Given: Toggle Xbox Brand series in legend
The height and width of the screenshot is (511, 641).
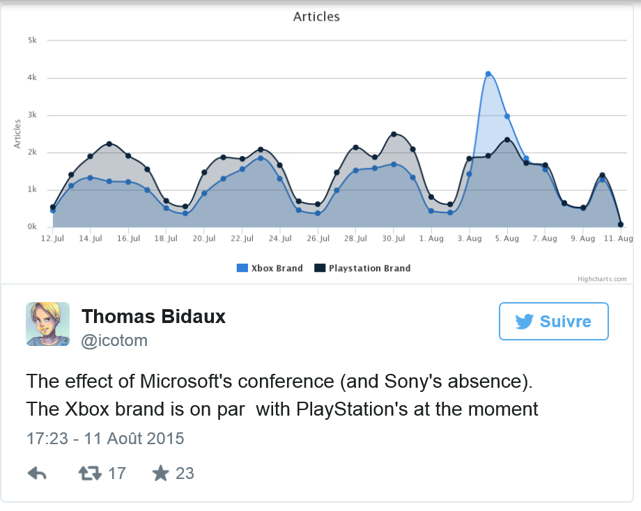Looking at the screenshot, I should (270, 268).
